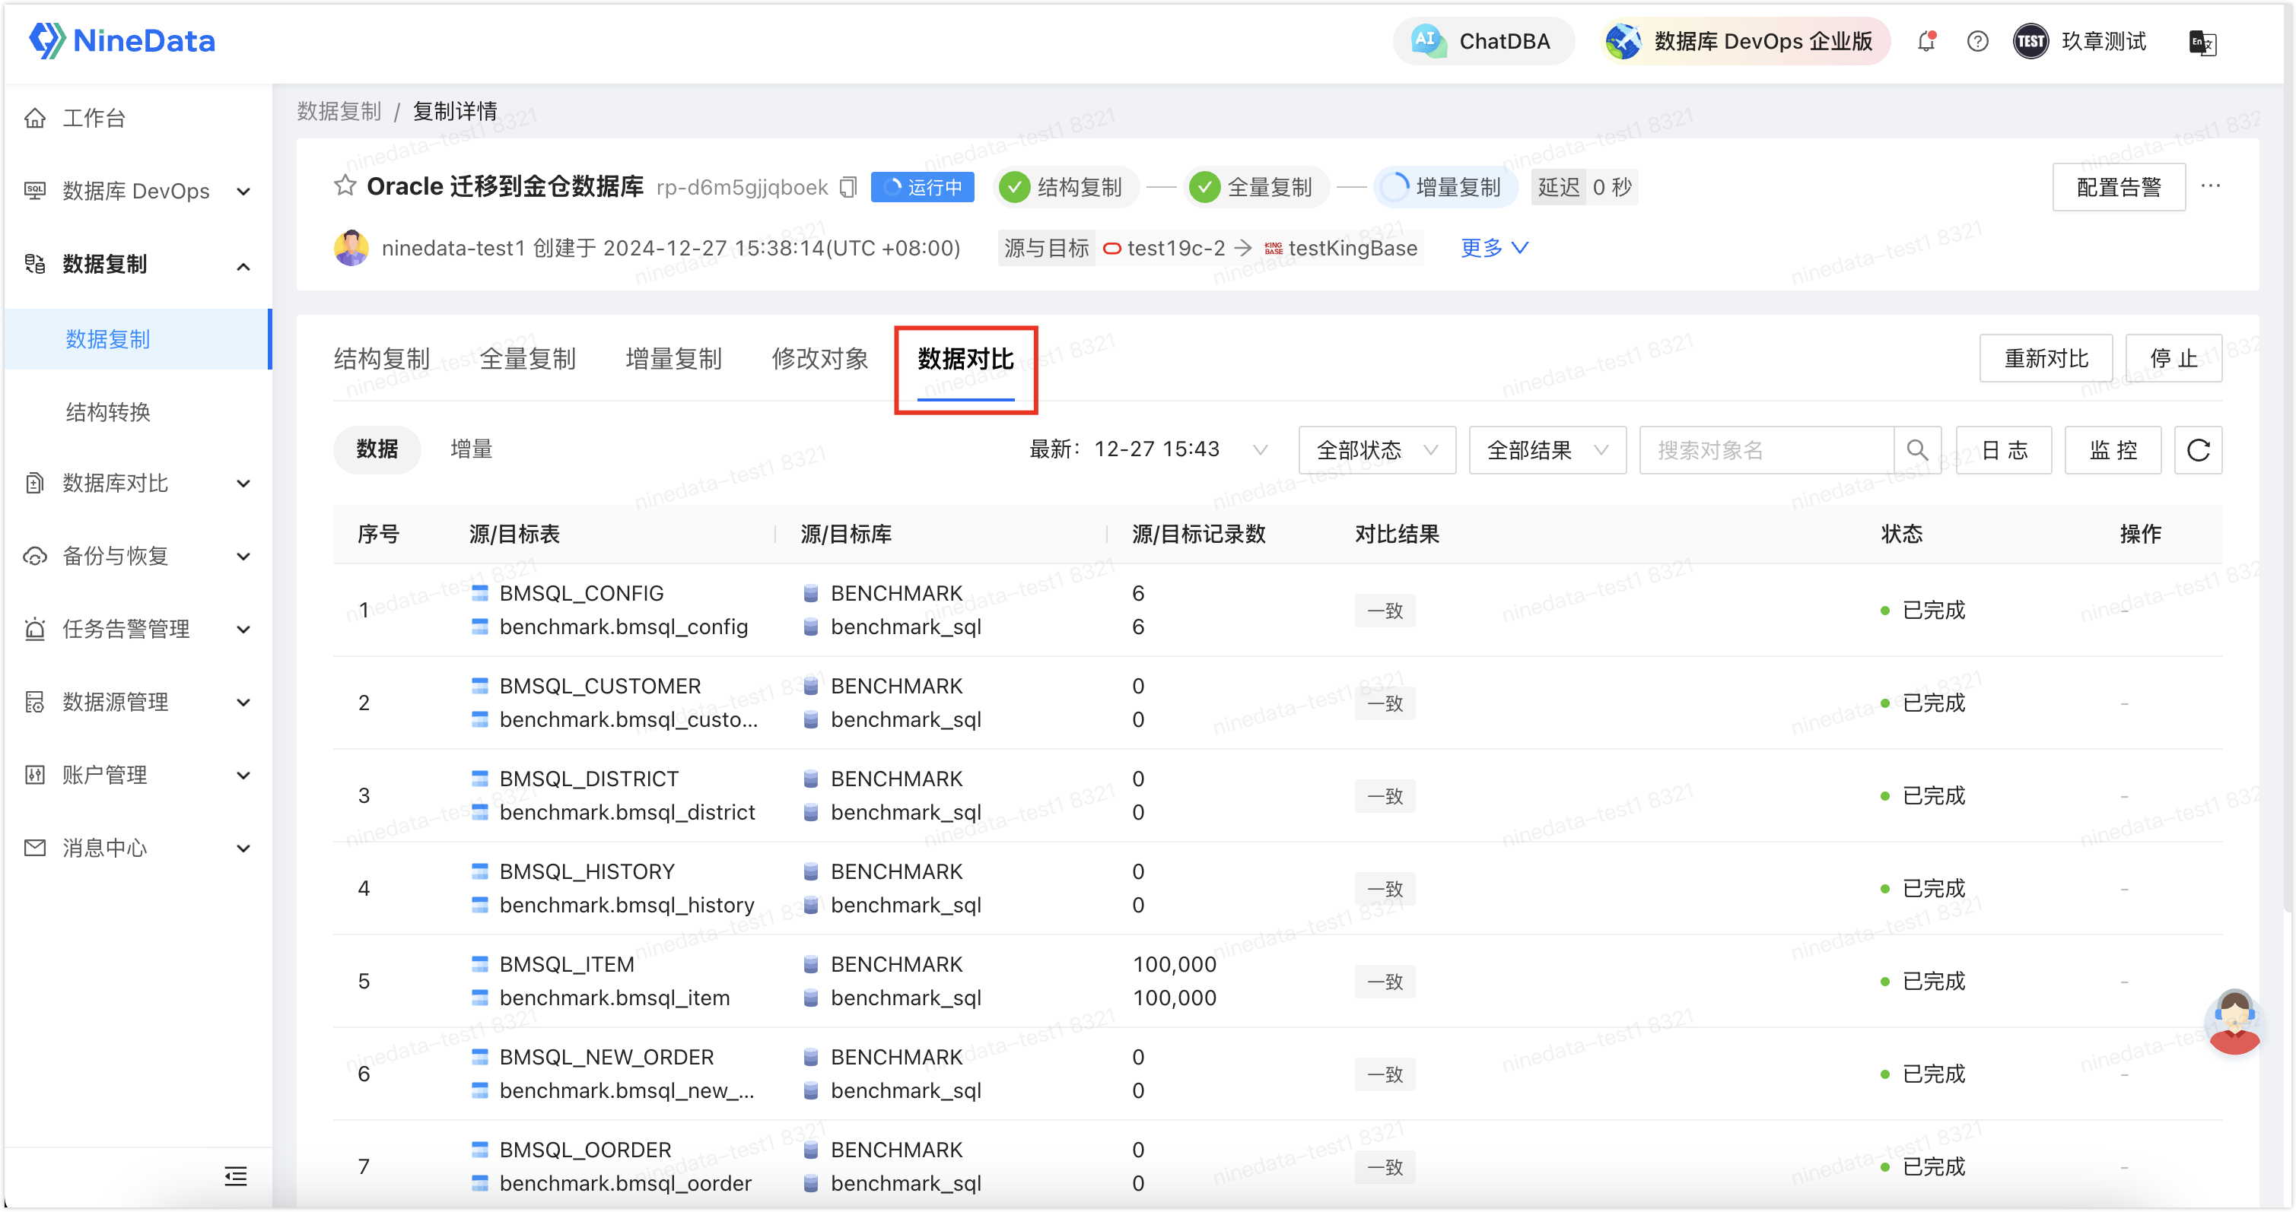Image resolution: width=2296 pixels, height=1212 pixels.
Task: Select 数据复制 submenu item
Action: [x=138, y=338]
